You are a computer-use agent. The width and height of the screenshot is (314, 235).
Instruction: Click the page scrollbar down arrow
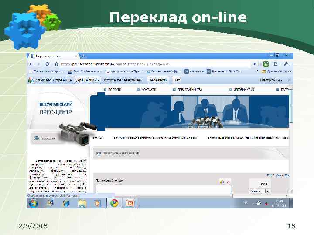291,191
